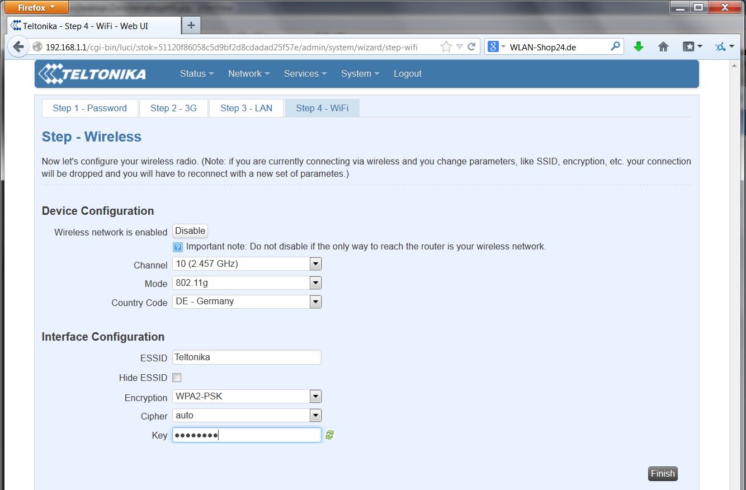The height and width of the screenshot is (490, 746).
Task: Select the Teltonika Web UI browser tab
Action: pos(94,26)
